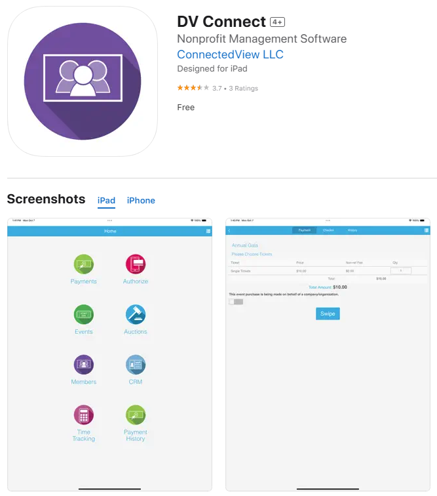Screen dimensions: 437x496
Task: Open the ConnectedView LLC developer link
Action: (x=230, y=54)
